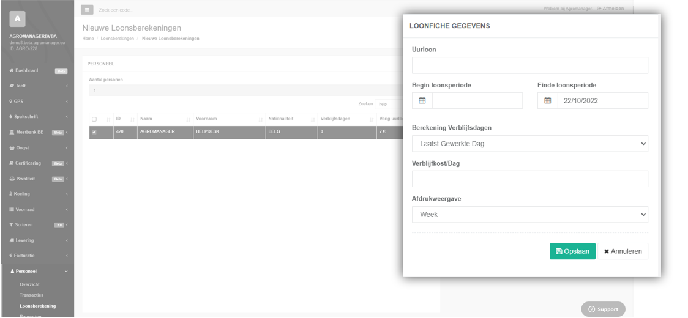688x318 pixels.
Task: Click the 420 ID cell
Action: coord(125,133)
